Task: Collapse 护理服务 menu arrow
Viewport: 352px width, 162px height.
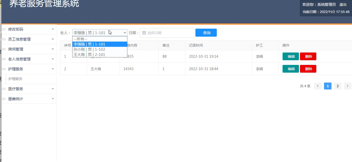Action: [x=53, y=69]
